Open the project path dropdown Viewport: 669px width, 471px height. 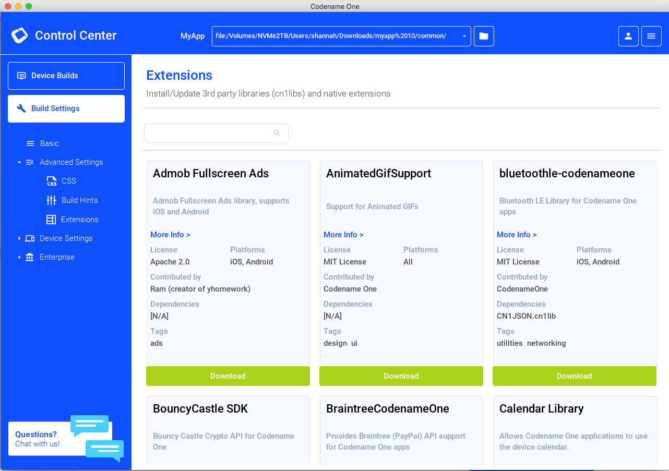(x=463, y=36)
